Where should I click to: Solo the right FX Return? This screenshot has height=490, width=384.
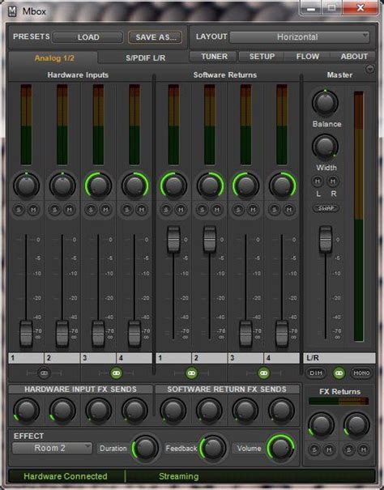[349, 450]
